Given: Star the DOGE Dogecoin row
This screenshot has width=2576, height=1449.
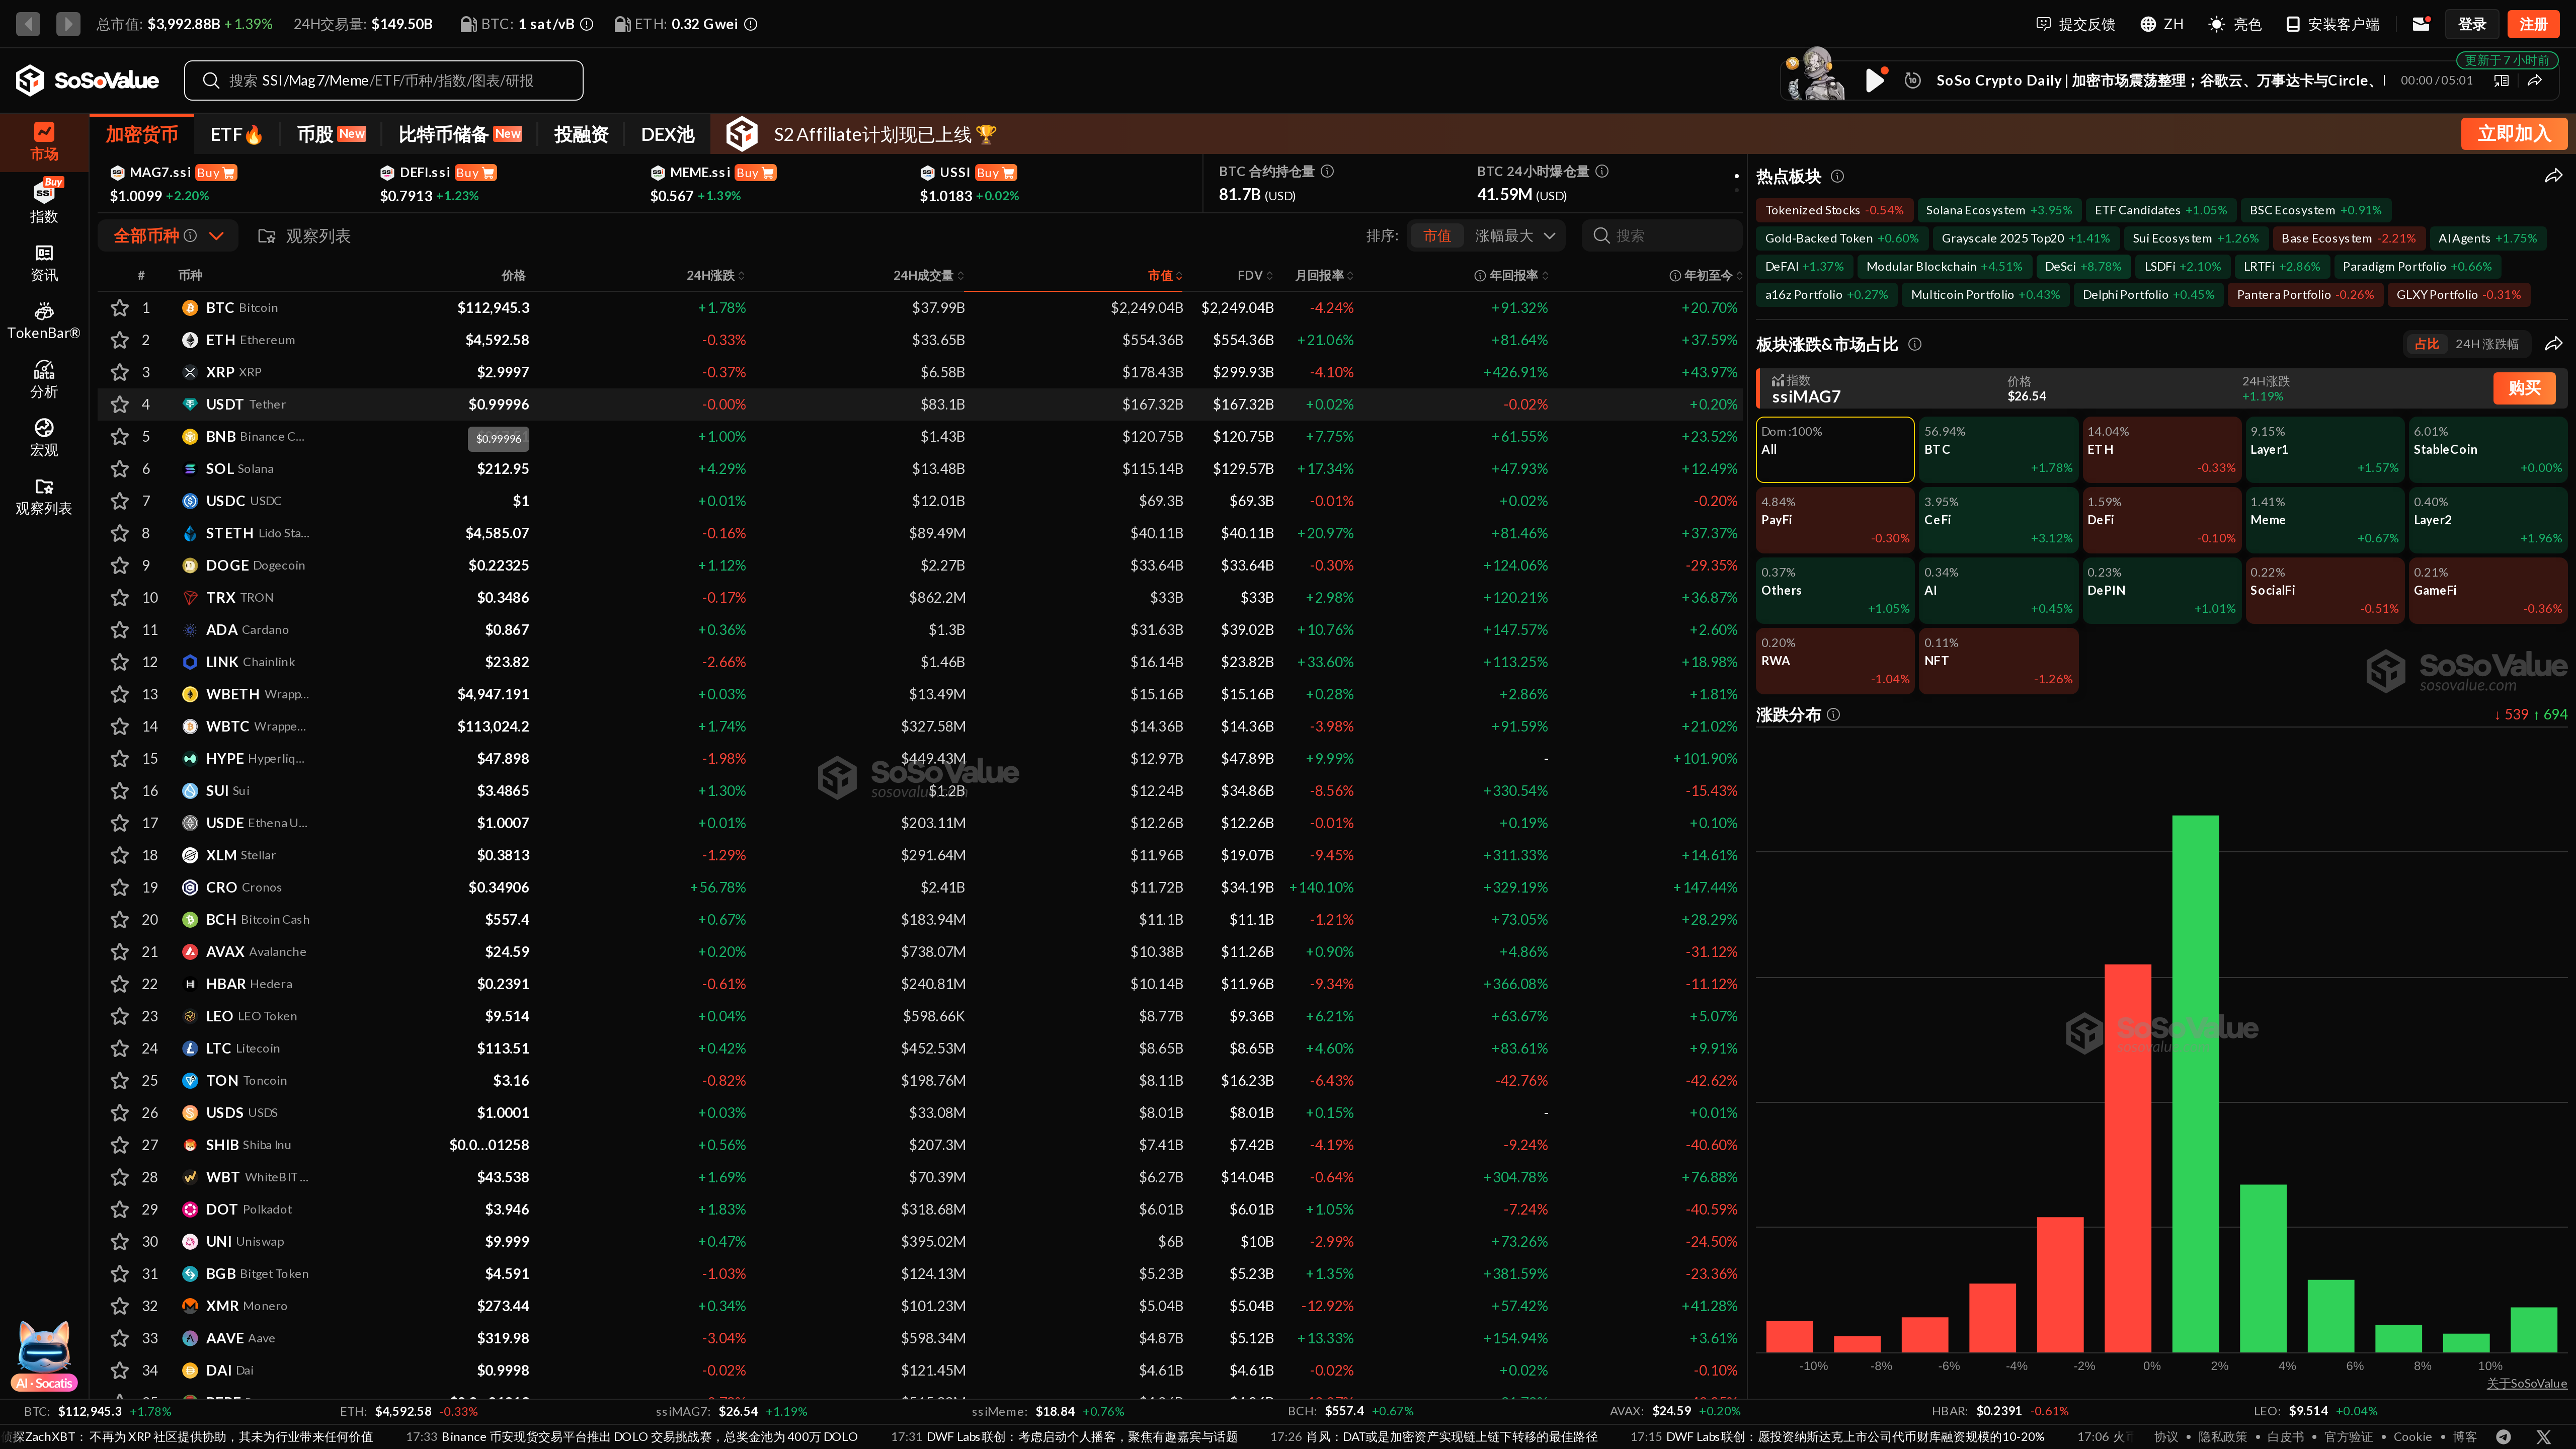Looking at the screenshot, I should (120, 565).
